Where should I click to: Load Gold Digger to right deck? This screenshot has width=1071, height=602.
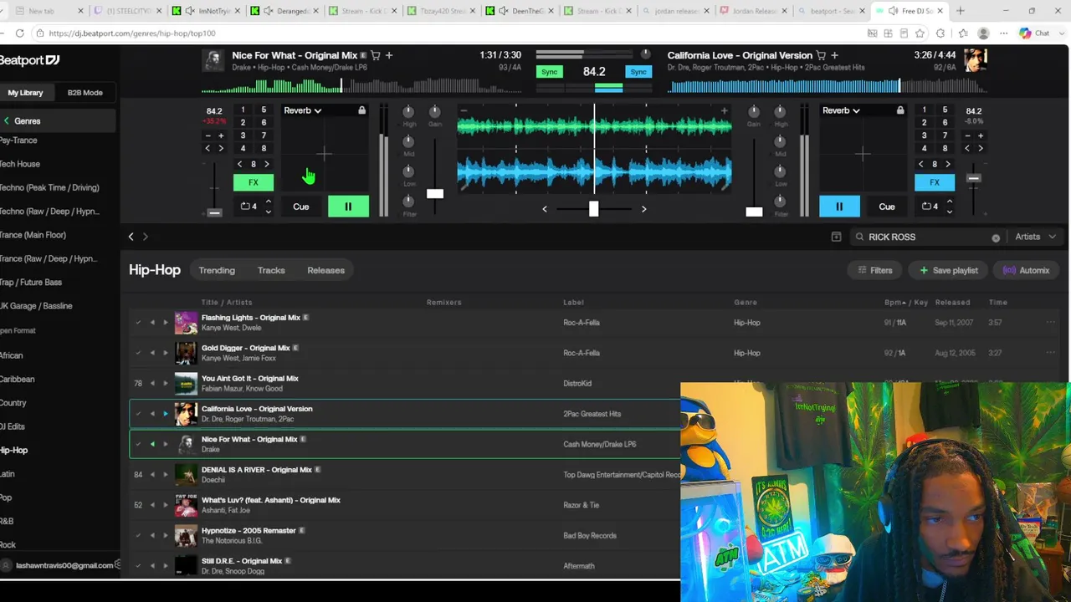[166, 353]
